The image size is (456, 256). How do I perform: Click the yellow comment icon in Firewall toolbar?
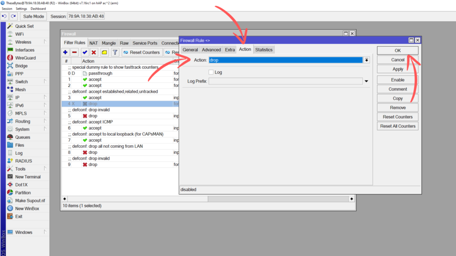point(104,52)
